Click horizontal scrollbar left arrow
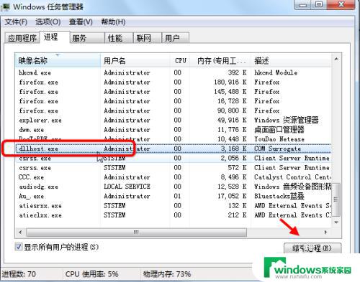The width and height of the screenshot is (360, 282). point(21,232)
